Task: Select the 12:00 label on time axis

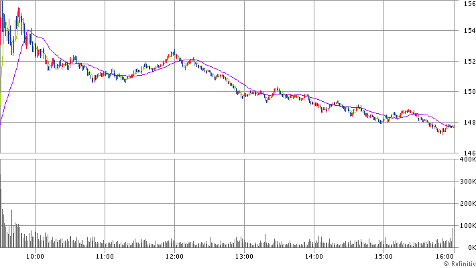Action: coord(174,256)
